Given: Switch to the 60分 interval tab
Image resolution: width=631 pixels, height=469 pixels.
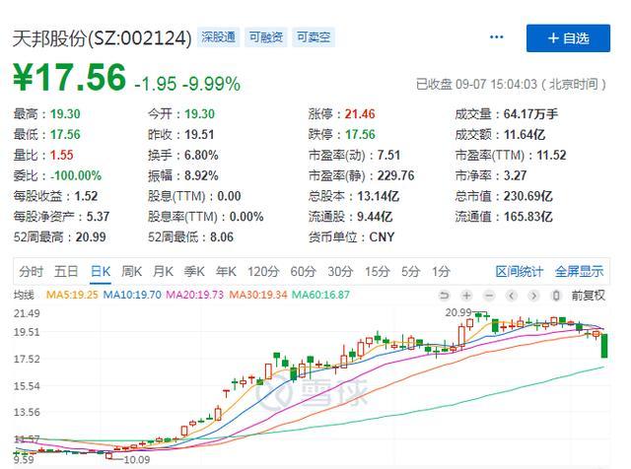Looking at the screenshot, I should click(303, 272).
